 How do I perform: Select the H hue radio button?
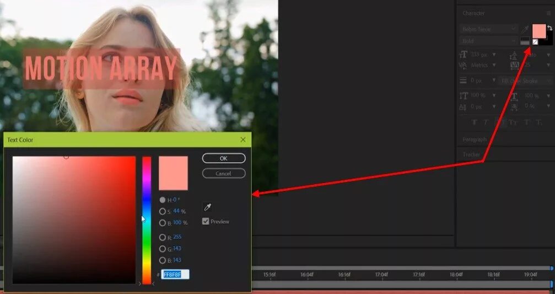[x=163, y=200]
